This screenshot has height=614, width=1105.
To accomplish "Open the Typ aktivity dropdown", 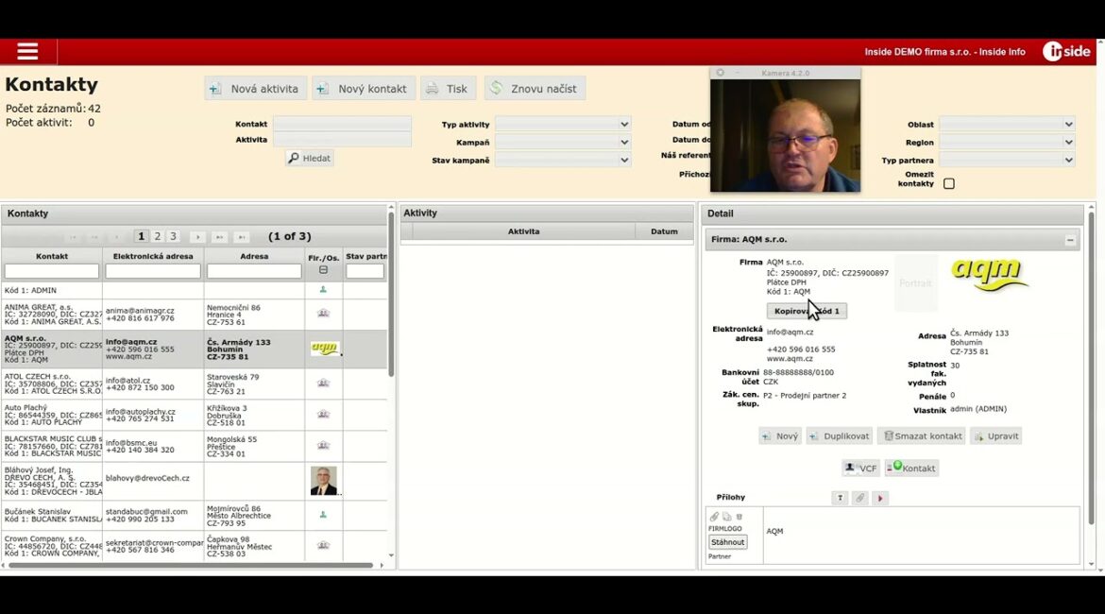I will pyautogui.click(x=563, y=124).
